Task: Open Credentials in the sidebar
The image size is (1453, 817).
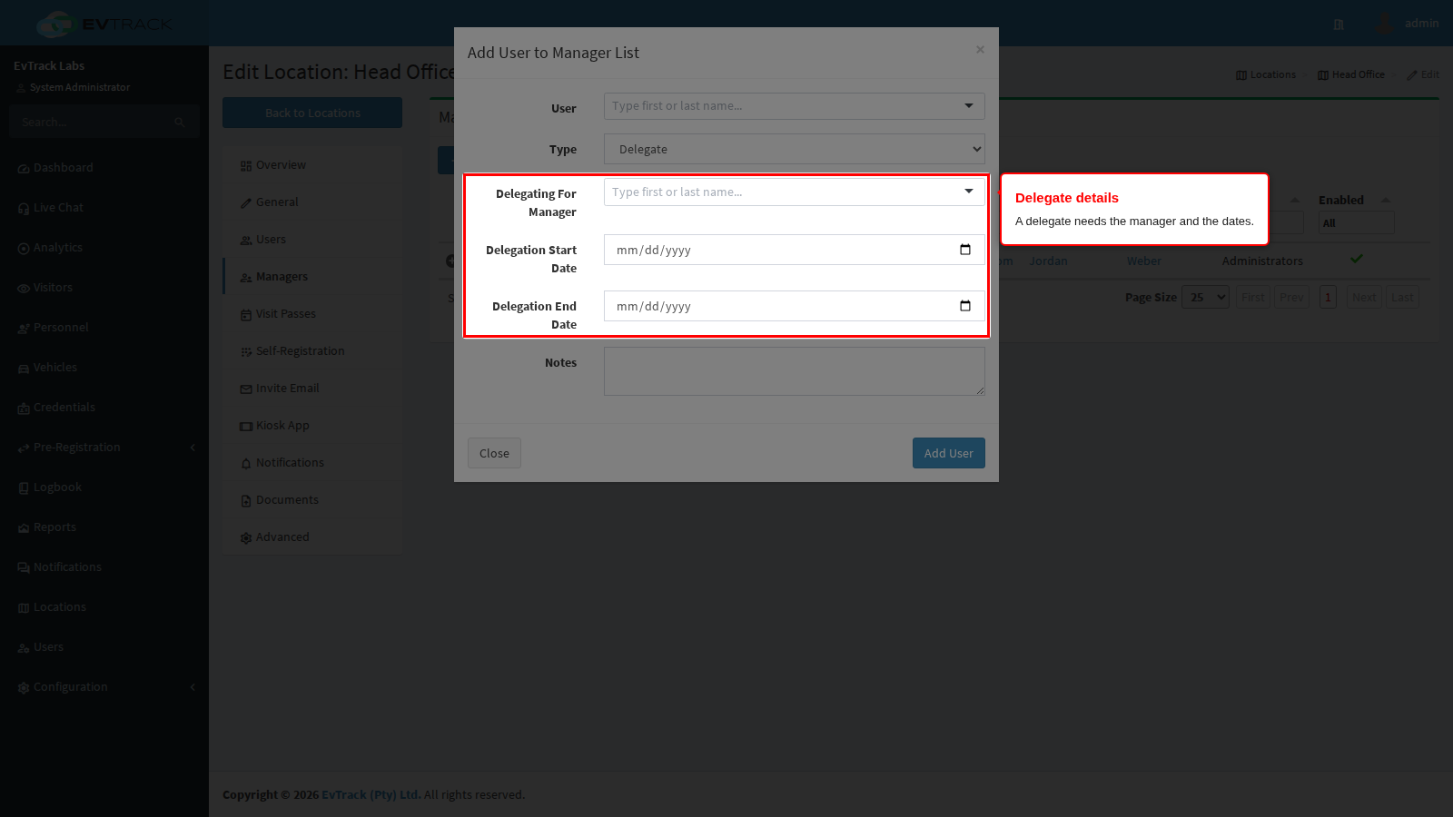Action: (64, 408)
